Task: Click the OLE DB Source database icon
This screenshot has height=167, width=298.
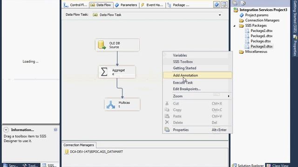Action: coord(102,45)
